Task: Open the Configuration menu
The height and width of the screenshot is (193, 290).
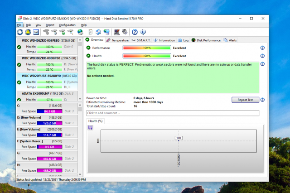Action: pyautogui.click(x=67, y=25)
